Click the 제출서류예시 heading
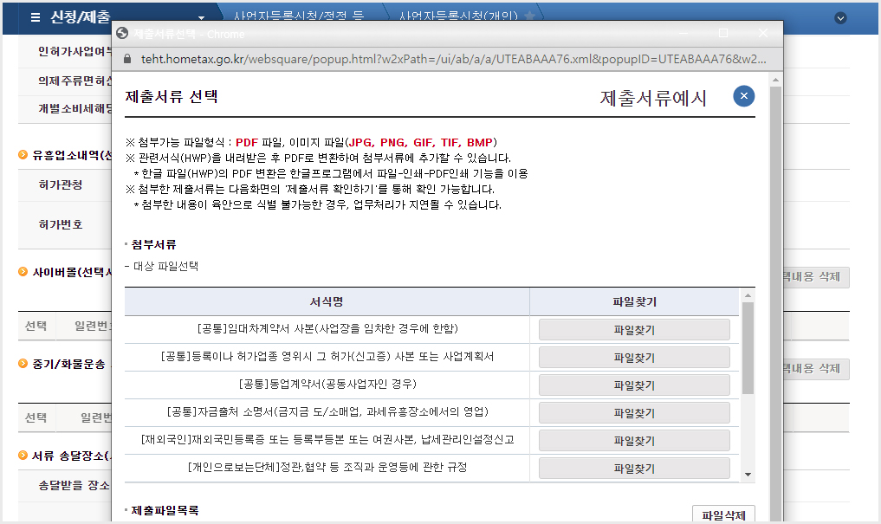The width and height of the screenshot is (881, 524). pyautogui.click(x=653, y=98)
